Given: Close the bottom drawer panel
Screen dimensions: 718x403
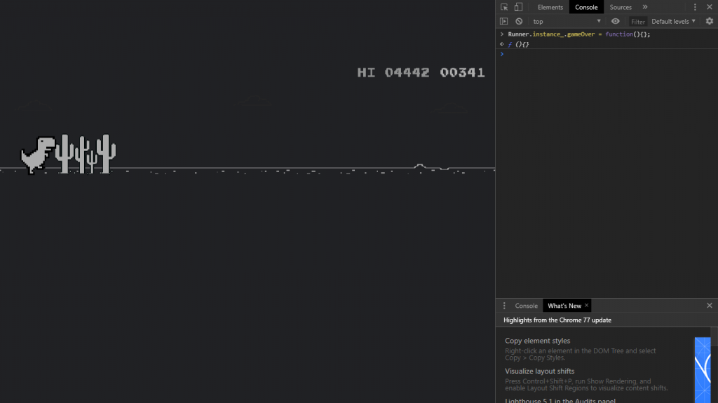Looking at the screenshot, I should tap(710, 306).
